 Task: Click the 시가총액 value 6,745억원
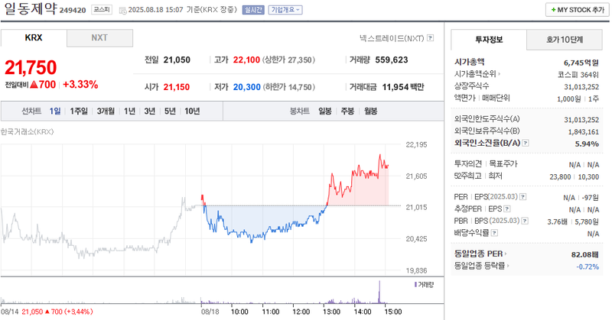(x=581, y=63)
